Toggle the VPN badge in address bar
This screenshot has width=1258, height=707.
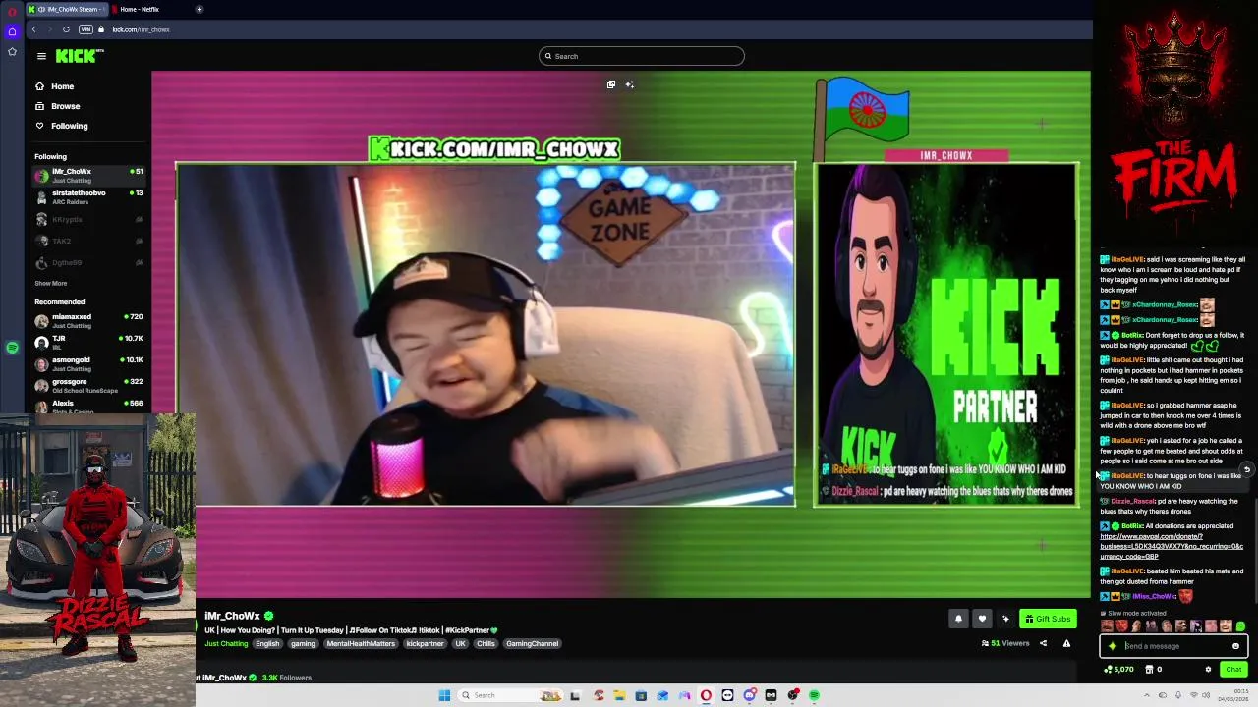pos(86,29)
